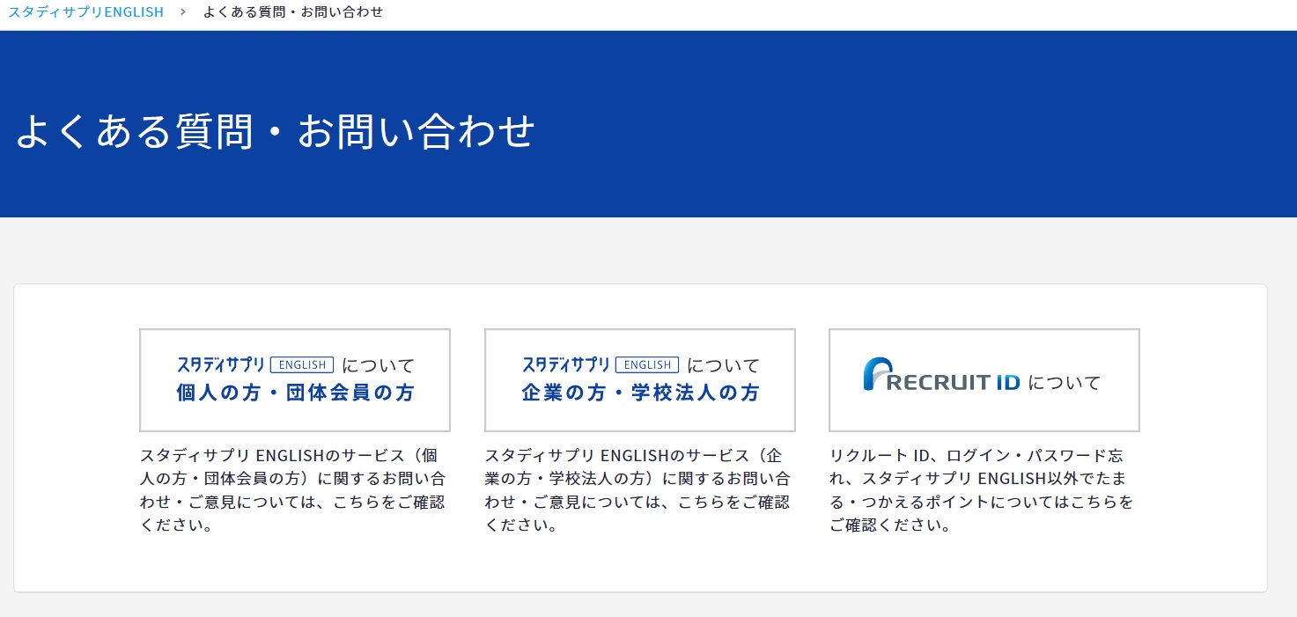The image size is (1297, 617).
Task: Click the page heading よくある質問・お問い合わせ
Action: click(276, 132)
